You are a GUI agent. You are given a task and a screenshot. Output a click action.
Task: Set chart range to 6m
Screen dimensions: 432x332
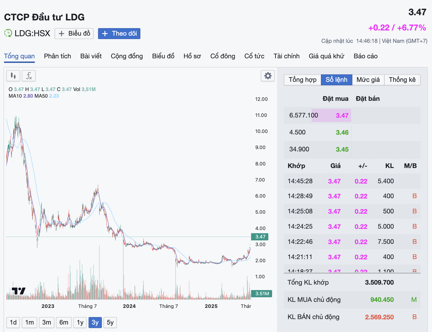coord(64,323)
